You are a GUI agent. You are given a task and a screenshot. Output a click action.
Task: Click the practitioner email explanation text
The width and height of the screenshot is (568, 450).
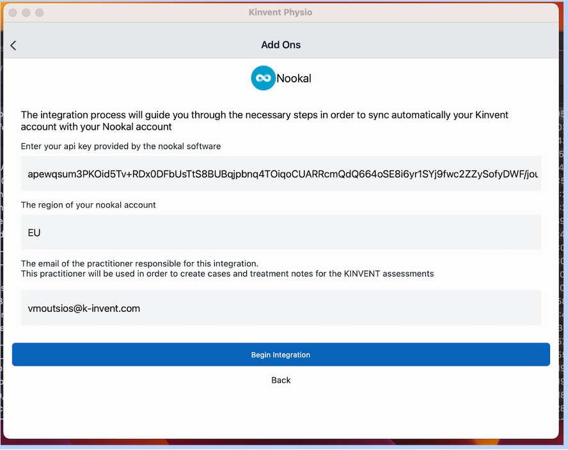[x=227, y=268]
